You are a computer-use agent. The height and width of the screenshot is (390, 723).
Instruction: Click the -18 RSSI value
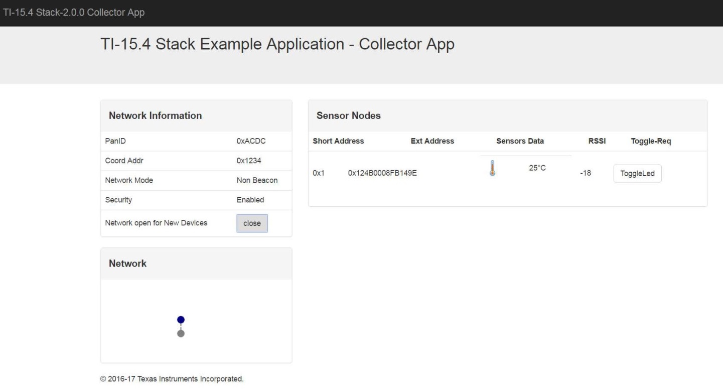tap(585, 173)
